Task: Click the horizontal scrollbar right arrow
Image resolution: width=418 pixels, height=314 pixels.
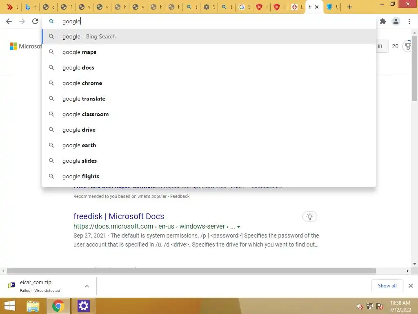Action: click(408, 271)
